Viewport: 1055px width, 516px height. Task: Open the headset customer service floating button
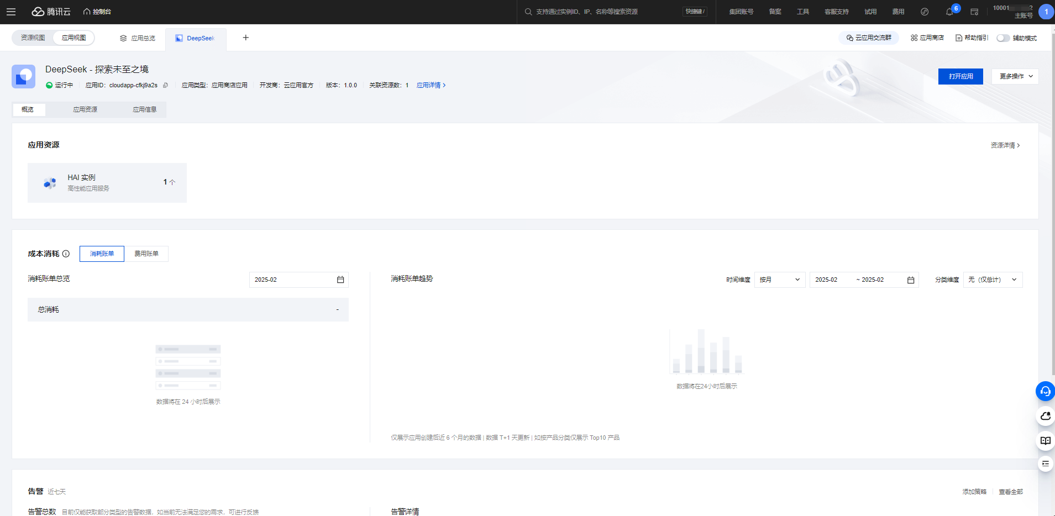pos(1045,391)
